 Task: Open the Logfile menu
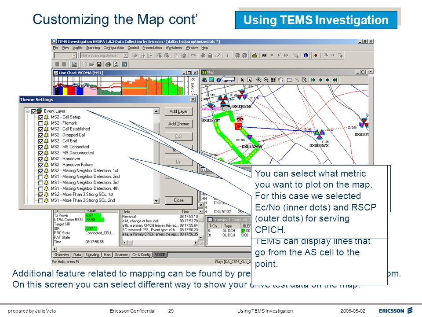click(77, 48)
